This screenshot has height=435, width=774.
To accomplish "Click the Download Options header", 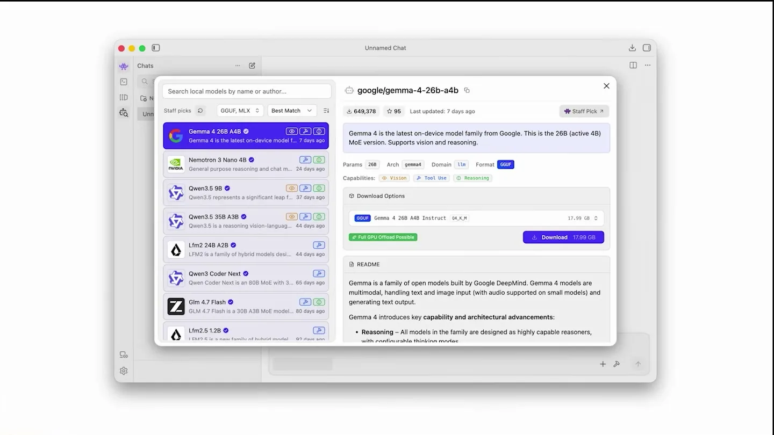I will point(476,196).
